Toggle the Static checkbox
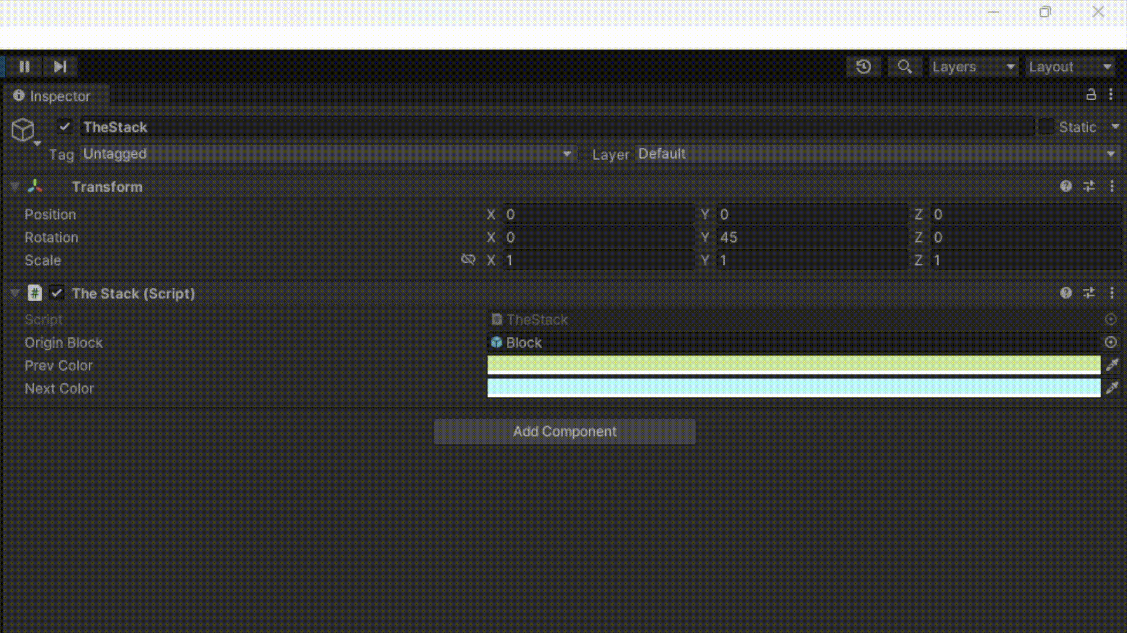 (x=1046, y=127)
